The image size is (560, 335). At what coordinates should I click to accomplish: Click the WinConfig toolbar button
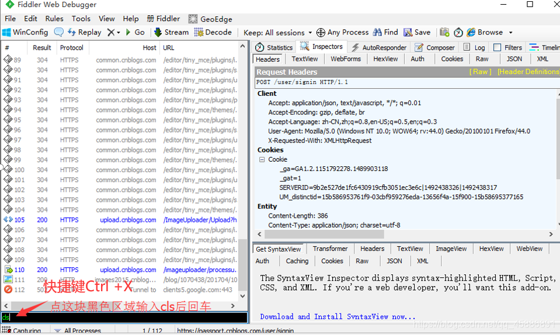coord(25,32)
